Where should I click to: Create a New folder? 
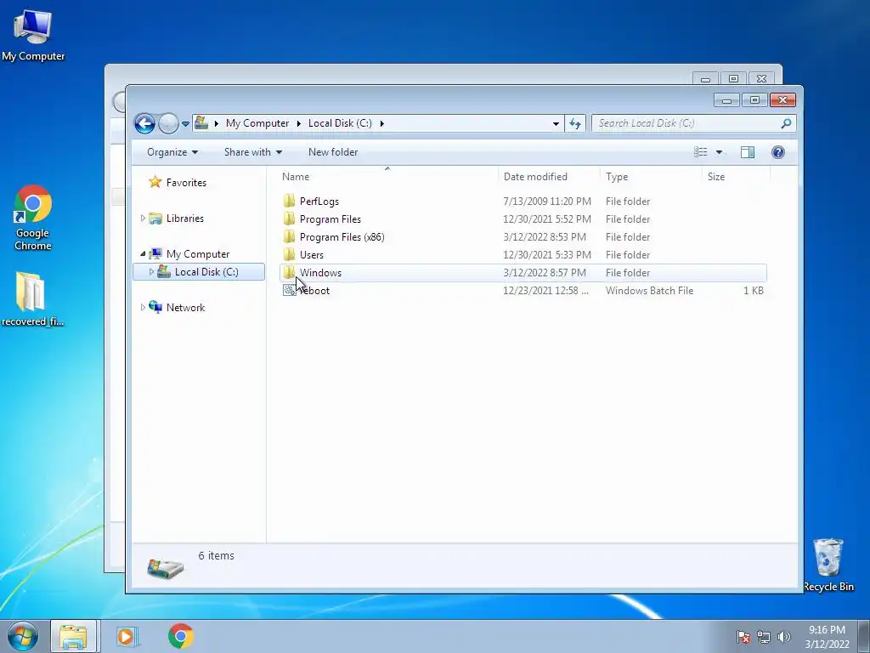[x=333, y=152]
